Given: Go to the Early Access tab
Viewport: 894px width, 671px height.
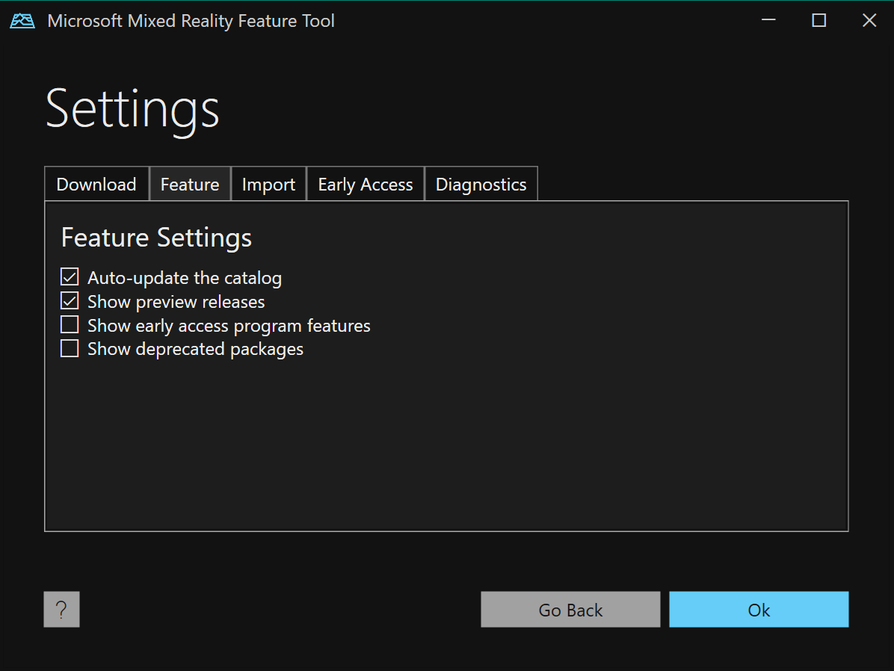Looking at the screenshot, I should (x=366, y=185).
